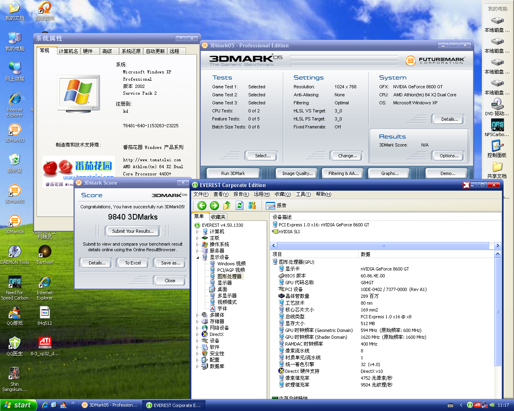Click Submit Your Results button
Viewport: 514px width, 411px height.
(133, 231)
